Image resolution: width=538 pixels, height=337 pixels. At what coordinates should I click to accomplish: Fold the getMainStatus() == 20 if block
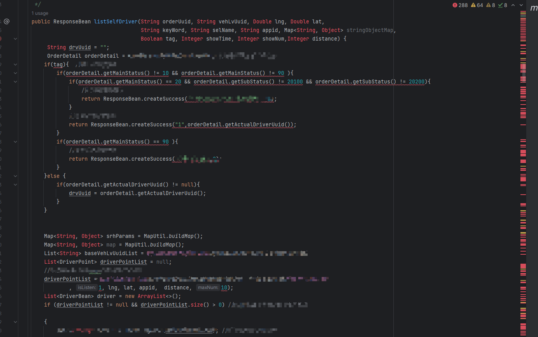tap(15, 82)
